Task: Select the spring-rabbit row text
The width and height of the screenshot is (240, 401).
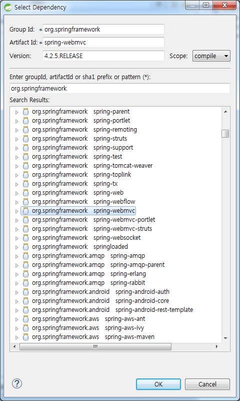Action: [x=88, y=283]
